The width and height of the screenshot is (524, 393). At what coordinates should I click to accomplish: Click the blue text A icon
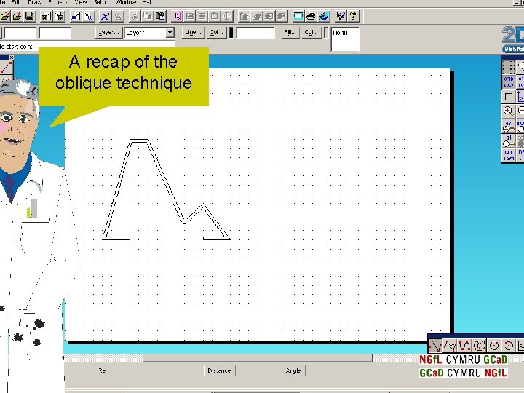point(105,16)
